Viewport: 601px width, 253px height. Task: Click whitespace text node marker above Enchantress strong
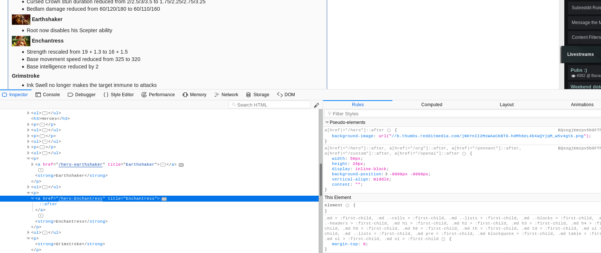pyautogui.click(x=41, y=216)
